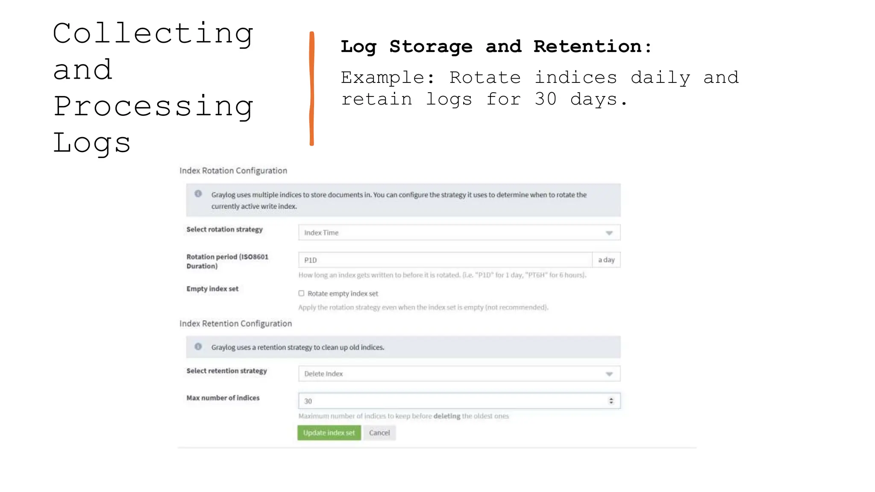Click info icon in rotation description box
This screenshot has height=492, width=875.
point(198,194)
